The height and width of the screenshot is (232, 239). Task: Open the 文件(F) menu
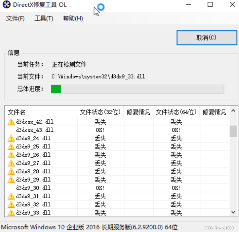point(15,18)
